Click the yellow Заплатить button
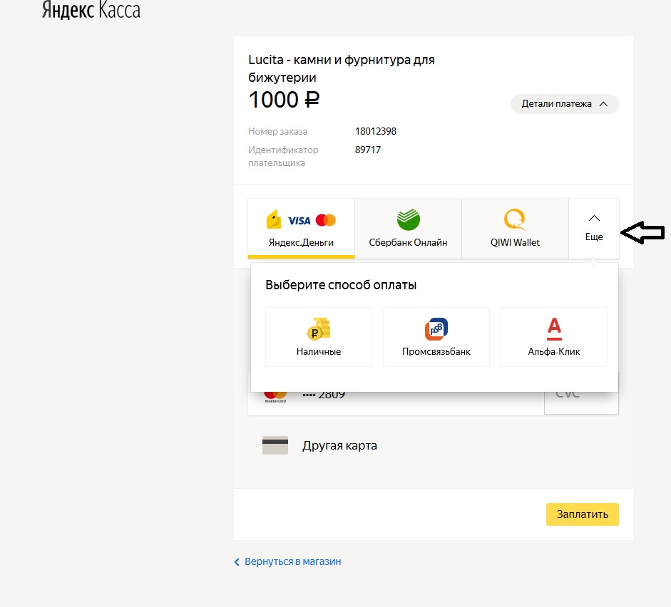 click(582, 514)
